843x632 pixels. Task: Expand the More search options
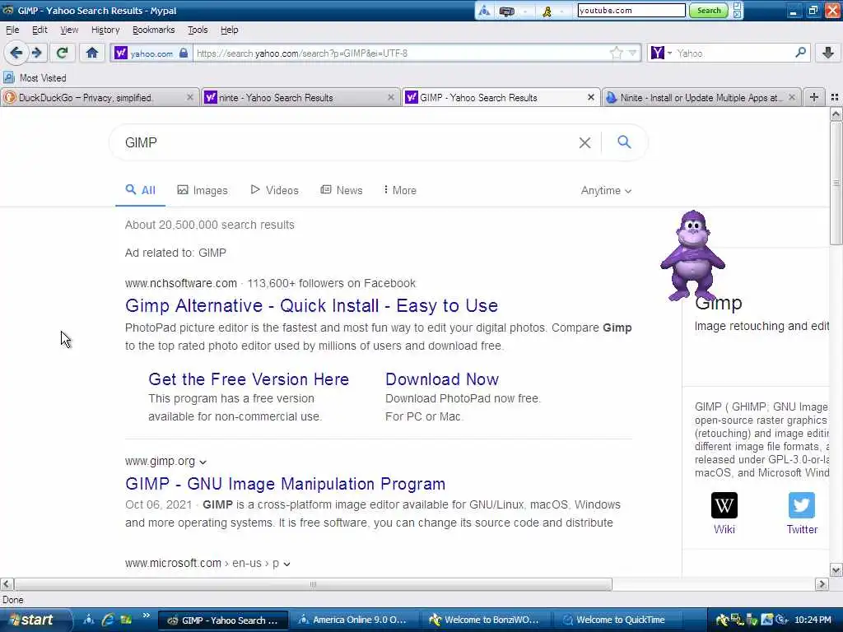click(400, 190)
